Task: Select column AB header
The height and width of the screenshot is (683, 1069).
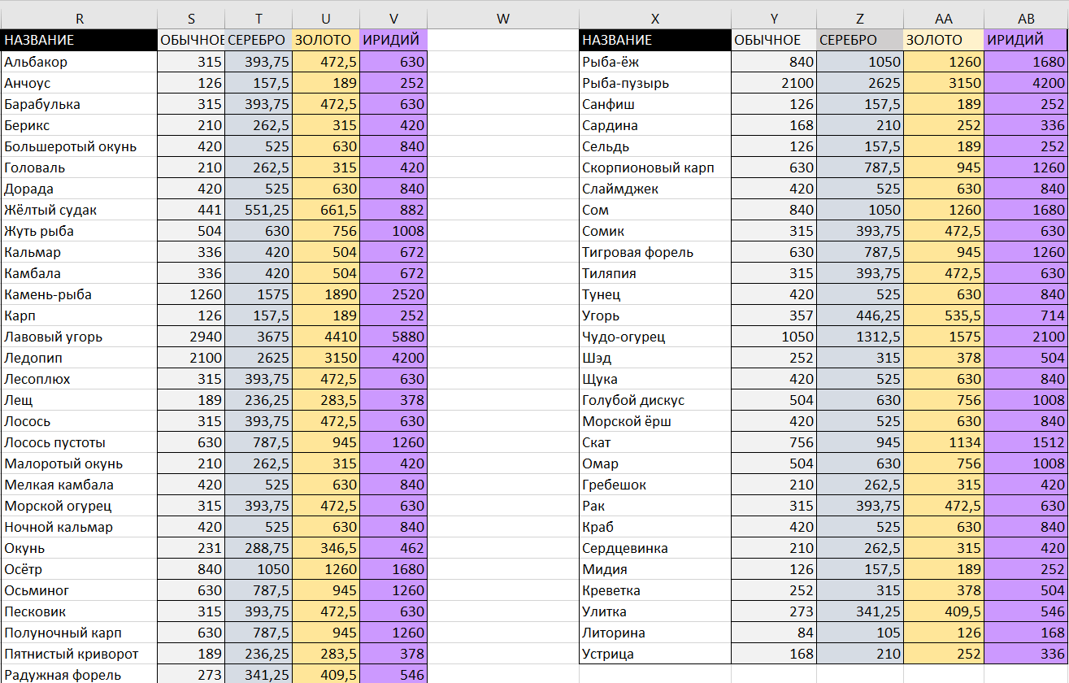Action: [x=1026, y=19]
